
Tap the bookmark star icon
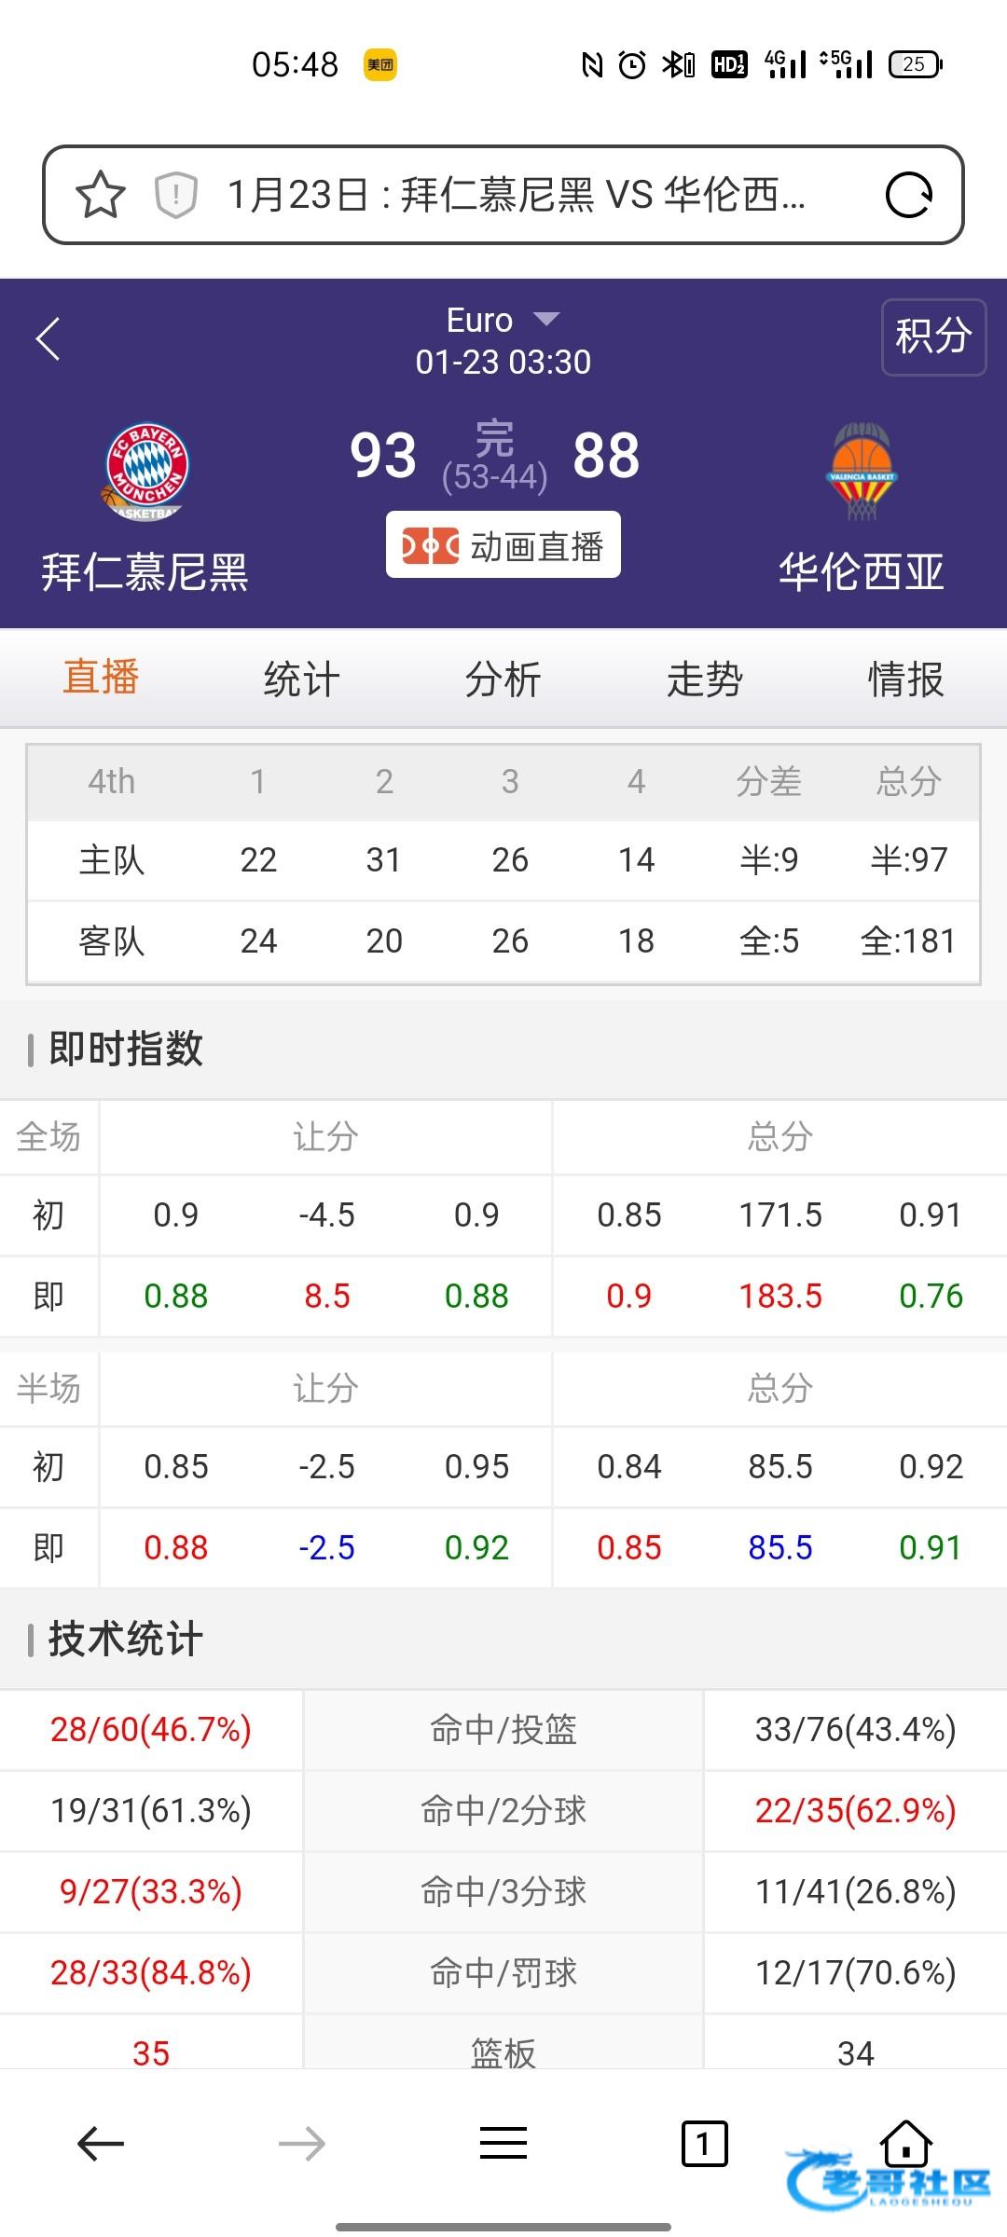100,196
